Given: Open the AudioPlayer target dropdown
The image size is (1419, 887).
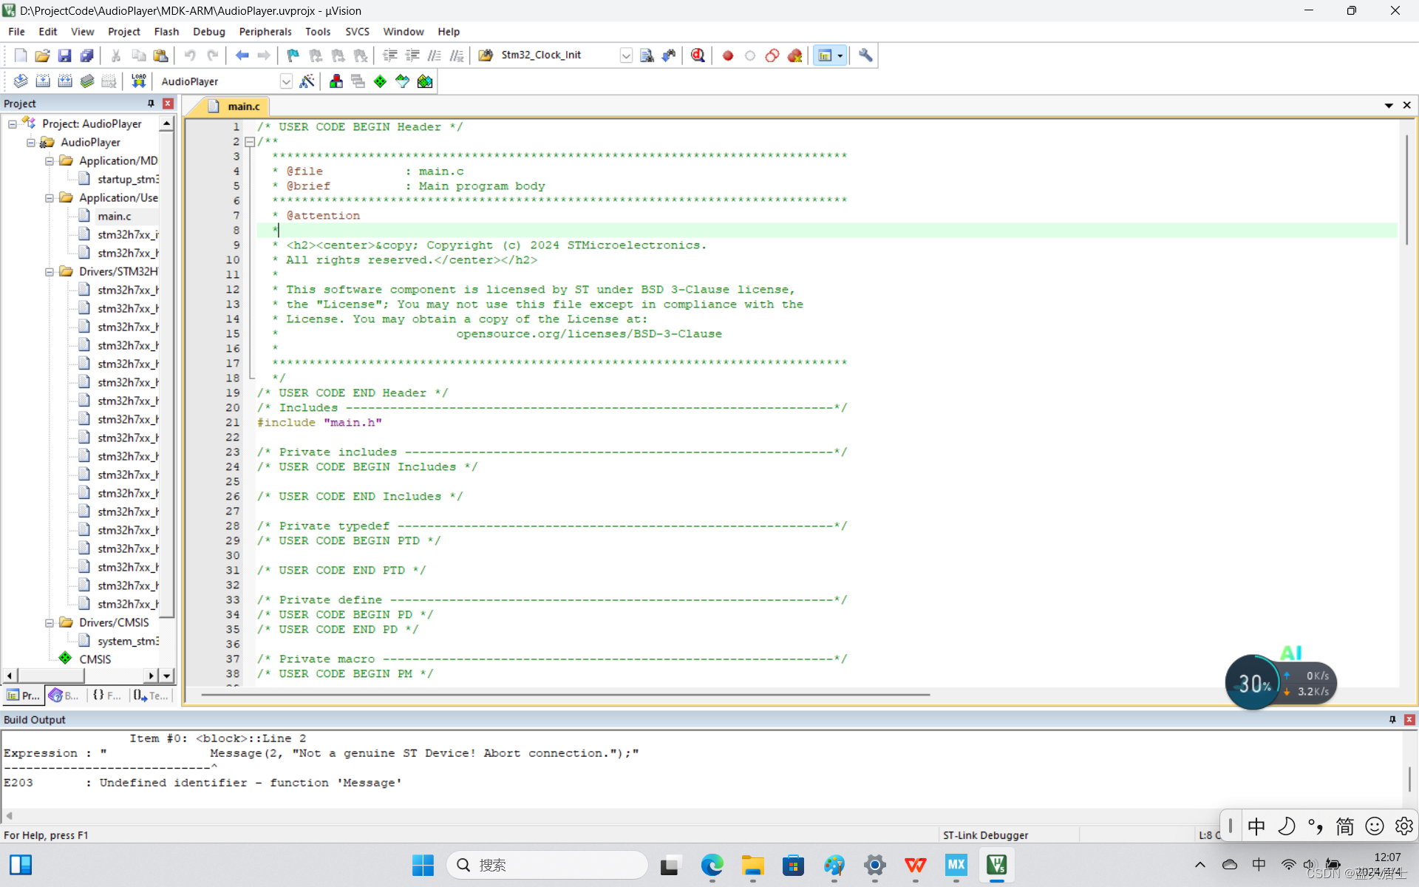Looking at the screenshot, I should 286,81.
